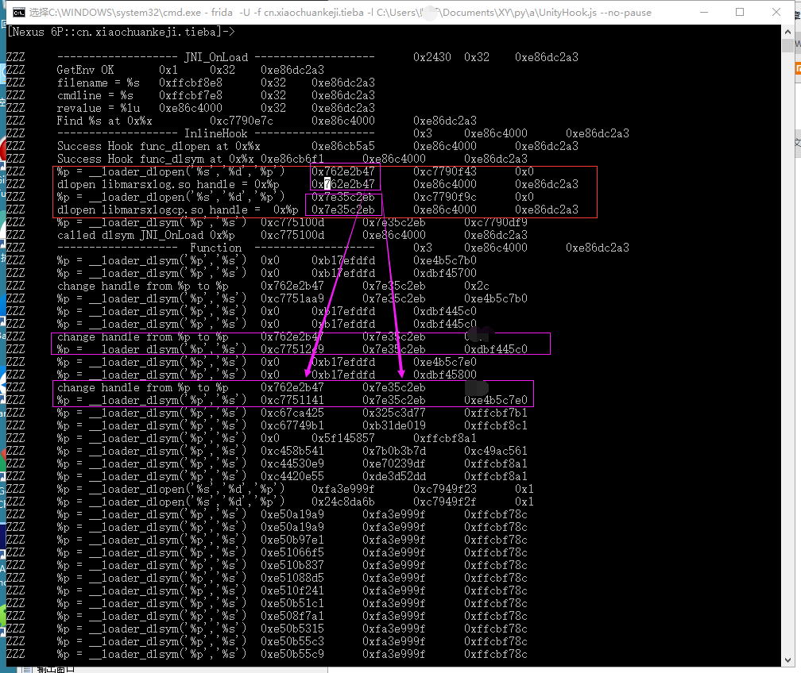Image resolution: width=801 pixels, height=673 pixels.
Task: Click the value 0xb31de019
Action: [394, 425]
